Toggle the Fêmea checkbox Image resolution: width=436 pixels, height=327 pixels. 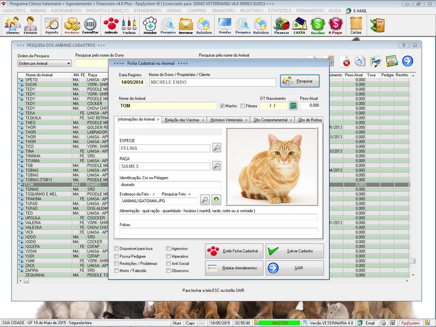pos(243,106)
